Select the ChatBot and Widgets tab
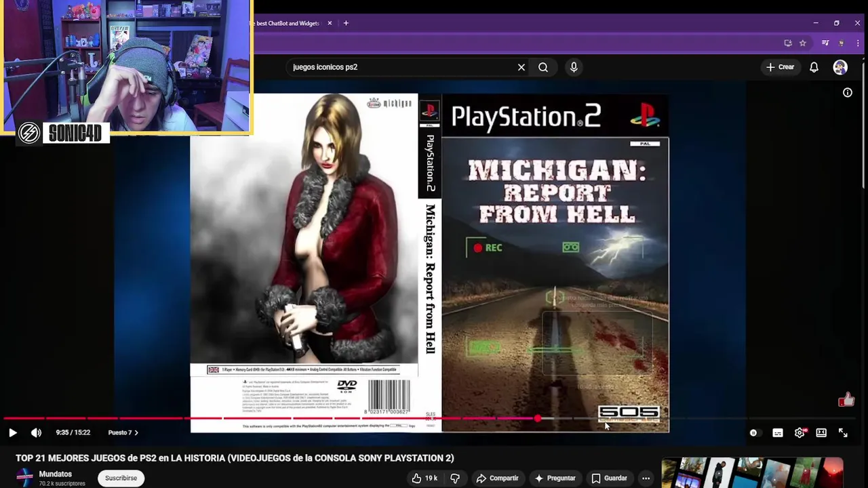Screen dimensions: 868x488 click(290, 23)
